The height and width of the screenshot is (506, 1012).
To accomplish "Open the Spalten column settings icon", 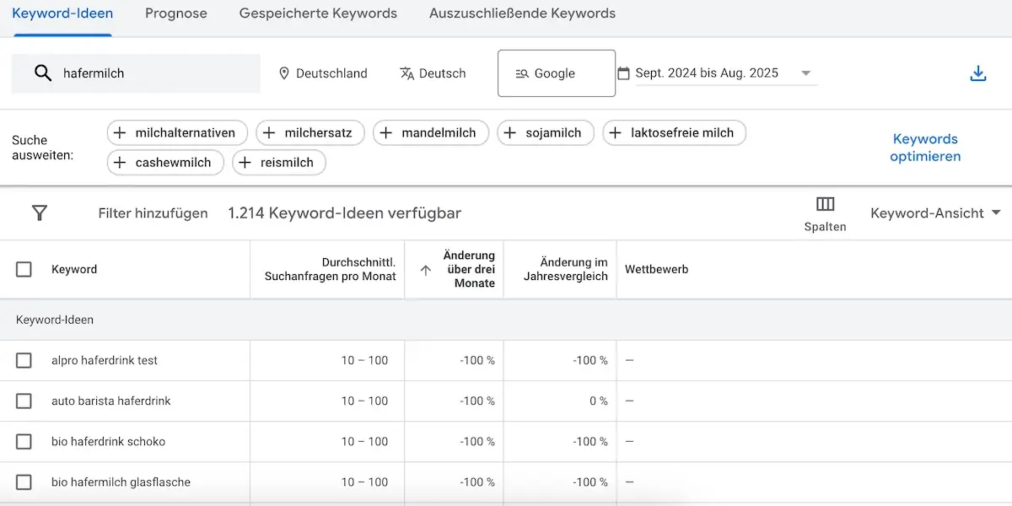I will coord(824,206).
